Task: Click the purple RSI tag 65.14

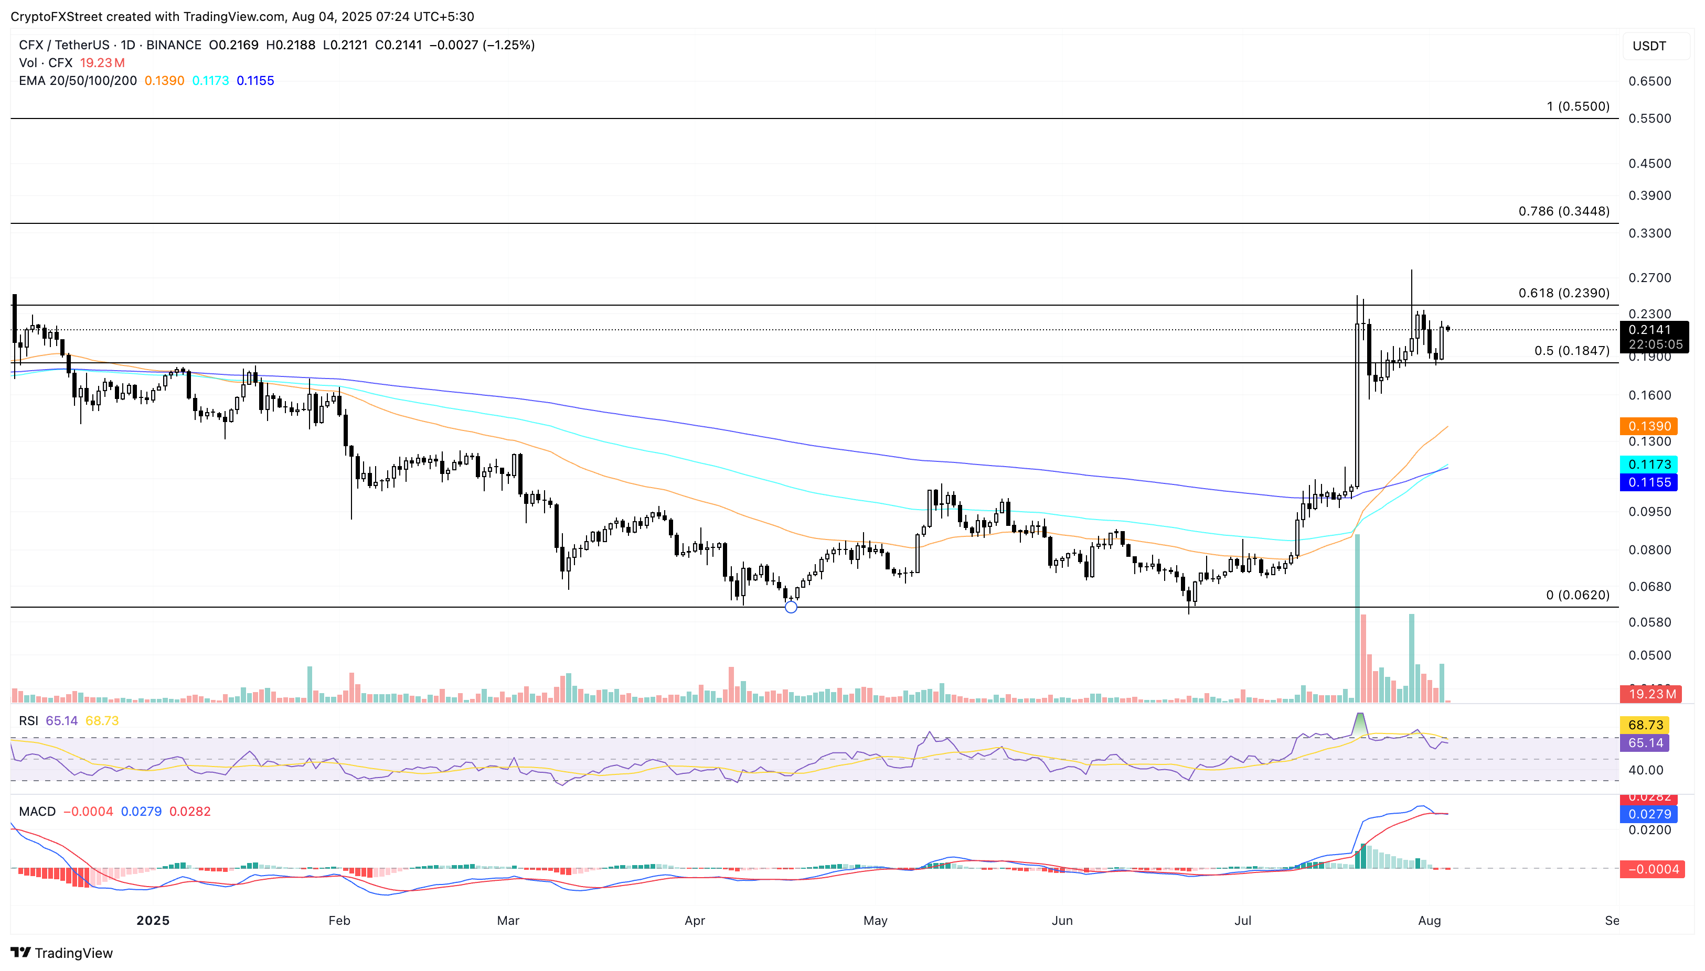Action: [1644, 743]
